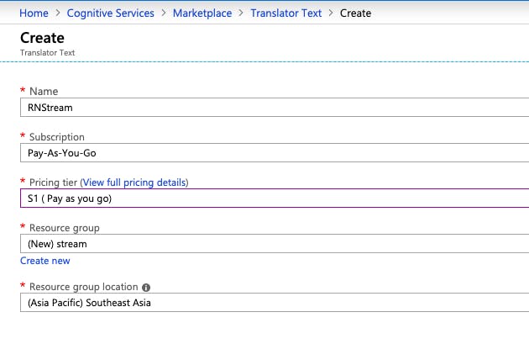Click the Create breadcrumb item
This screenshot has height=344, width=529.
[x=355, y=13]
